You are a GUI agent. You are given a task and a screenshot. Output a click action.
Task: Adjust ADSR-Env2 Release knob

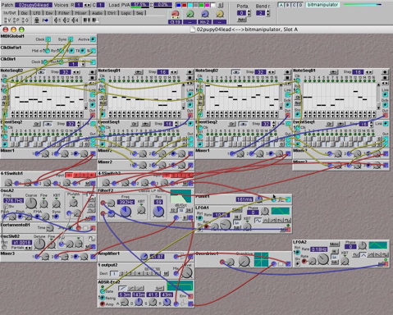(x=167, y=302)
